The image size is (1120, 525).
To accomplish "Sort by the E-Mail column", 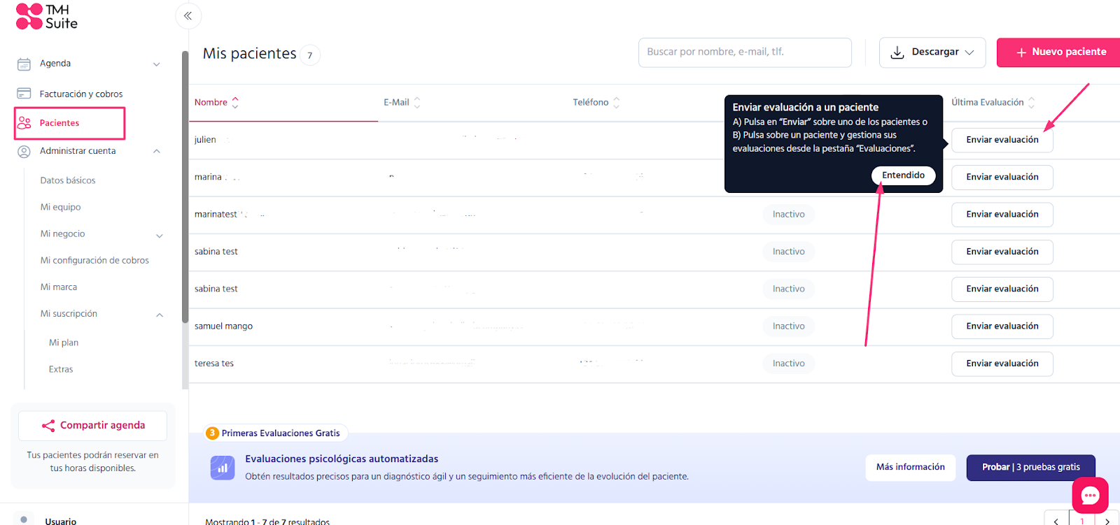I will (x=402, y=103).
